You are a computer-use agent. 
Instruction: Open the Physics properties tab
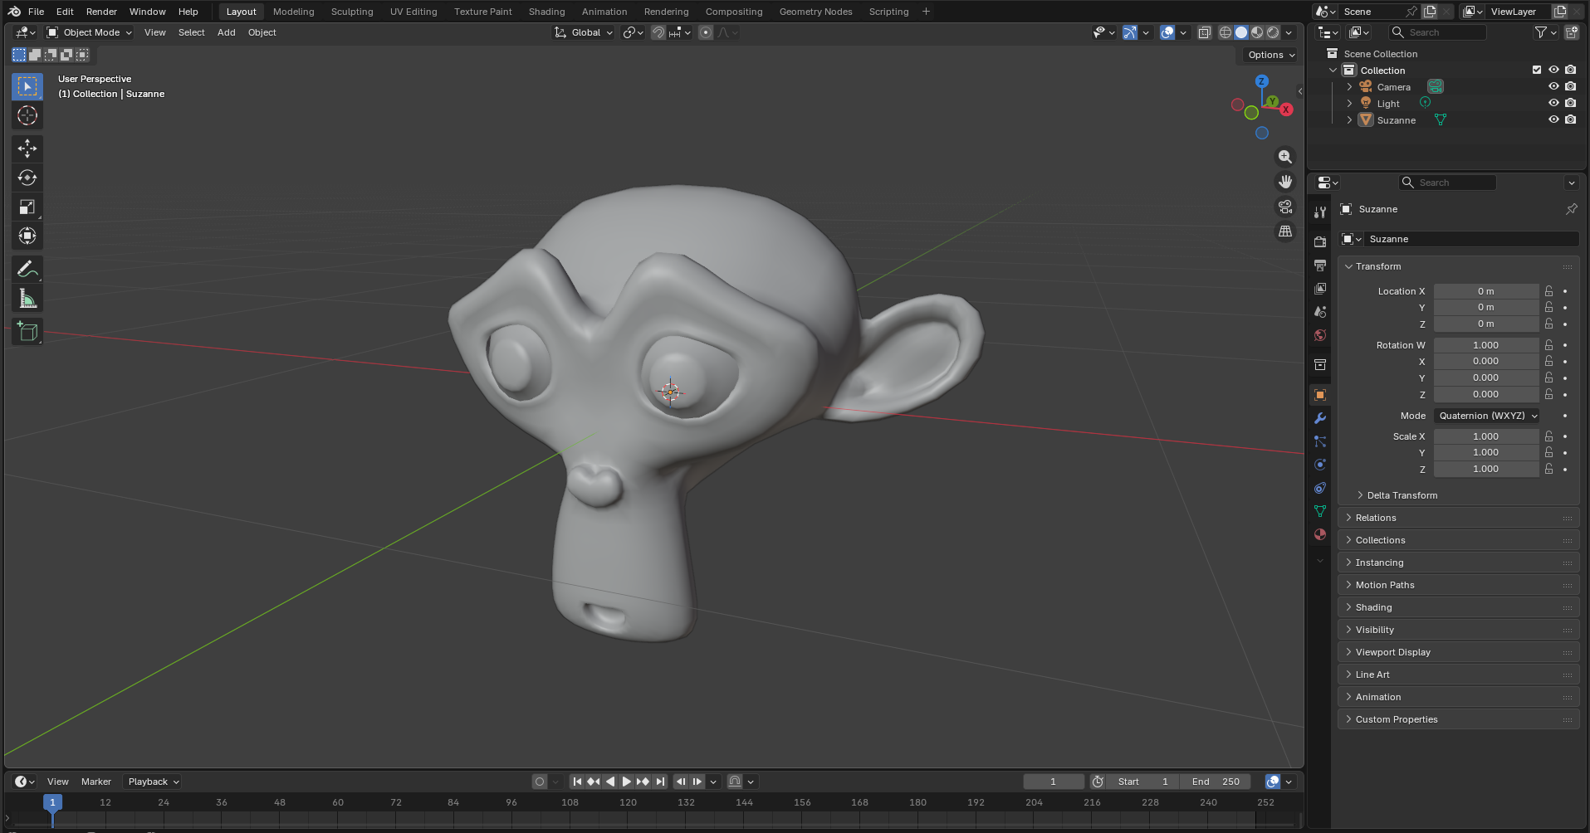pos(1320,465)
